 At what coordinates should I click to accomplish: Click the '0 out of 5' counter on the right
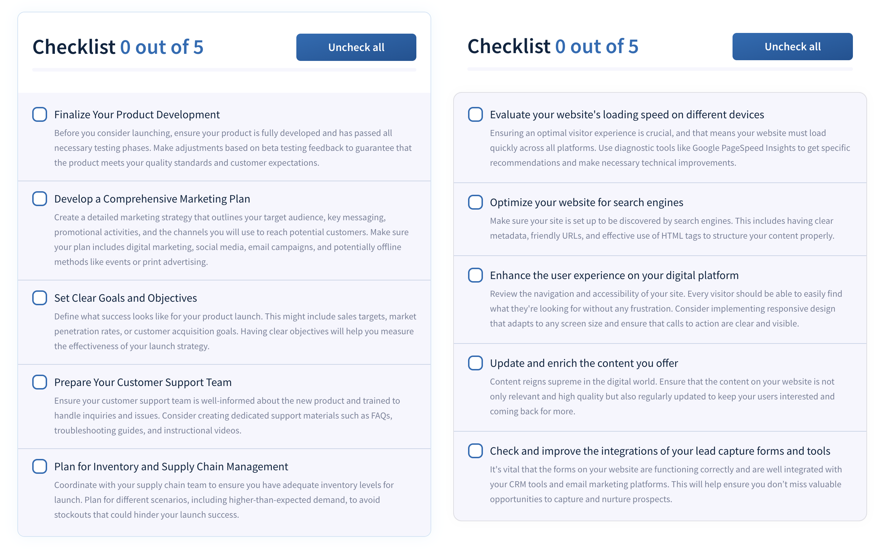pyautogui.click(x=596, y=46)
